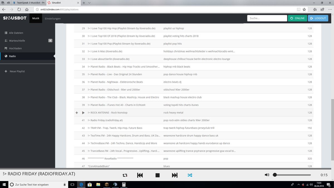Open Task View on the taskbar
334x188 pixels.
point(72,184)
